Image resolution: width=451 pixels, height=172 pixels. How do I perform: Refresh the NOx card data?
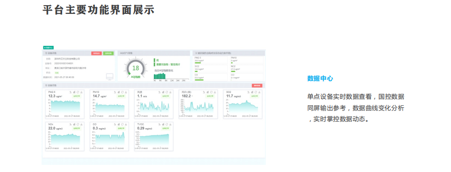[x=78, y=124]
